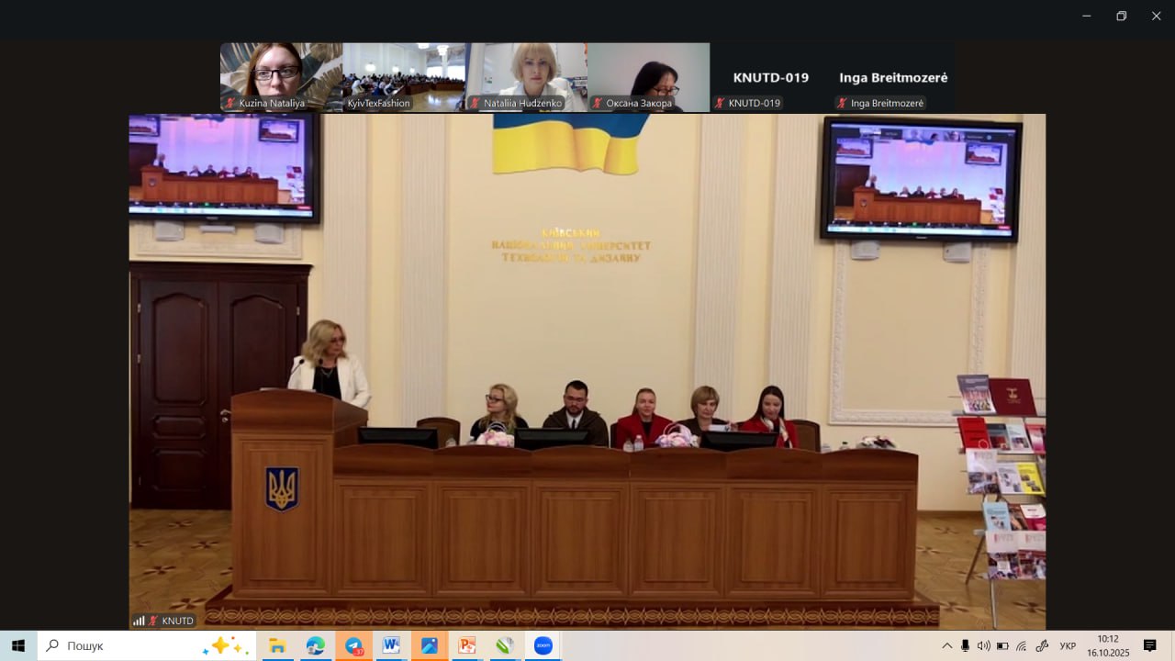Launch Microsoft Word from taskbar
1175x661 pixels.
click(x=391, y=645)
